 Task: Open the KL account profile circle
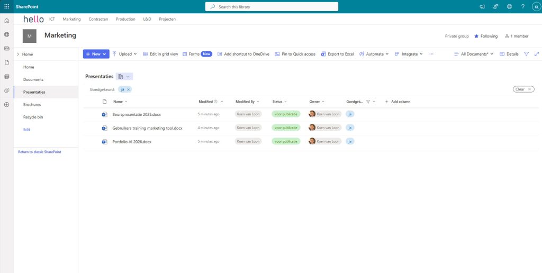536,6
